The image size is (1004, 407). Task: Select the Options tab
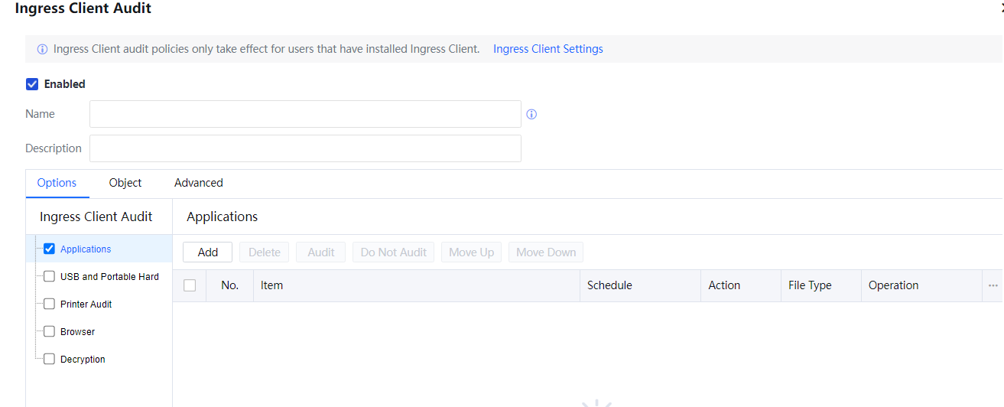[x=57, y=183]
